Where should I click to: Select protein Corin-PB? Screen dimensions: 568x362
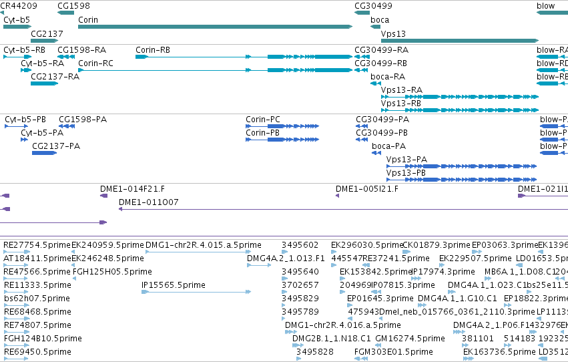tap(282, 140)
